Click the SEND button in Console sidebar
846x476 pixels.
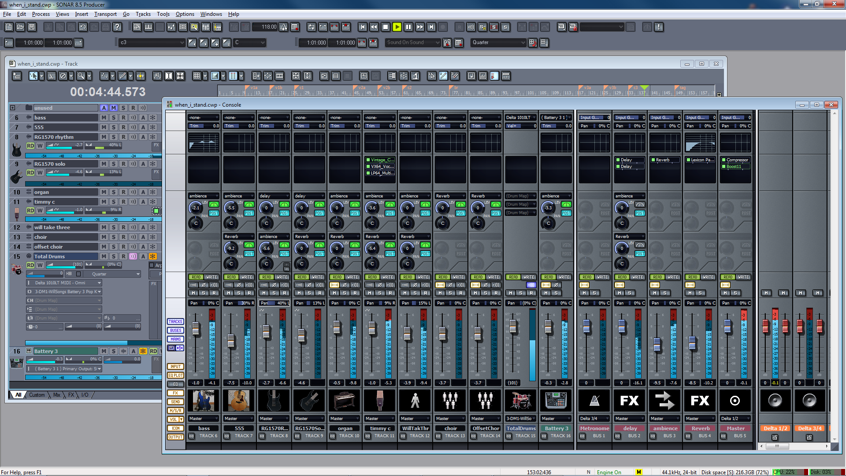click(x=175, y=402)
